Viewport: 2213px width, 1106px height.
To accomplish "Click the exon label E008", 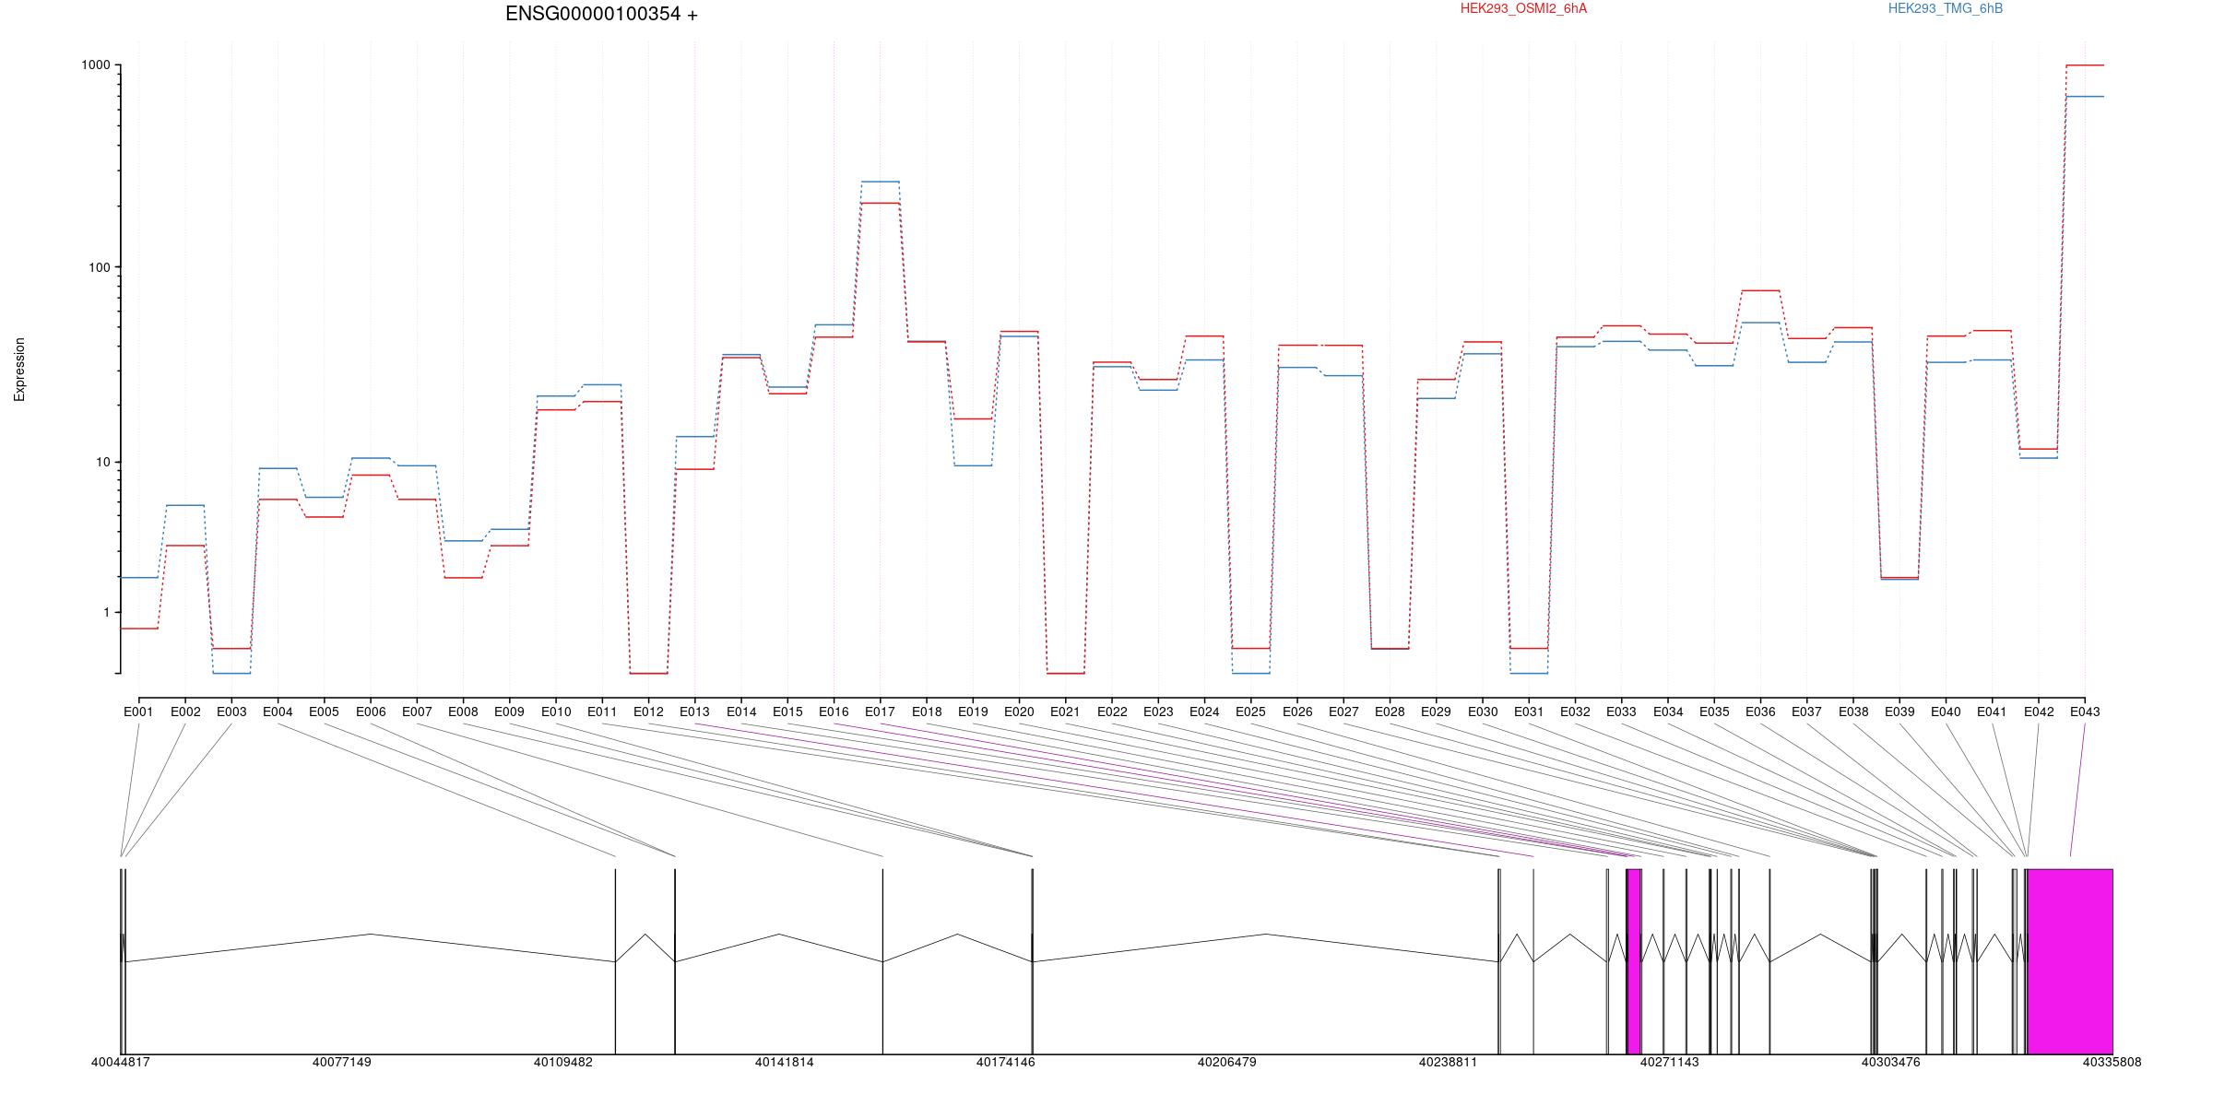I will point(463,712).
